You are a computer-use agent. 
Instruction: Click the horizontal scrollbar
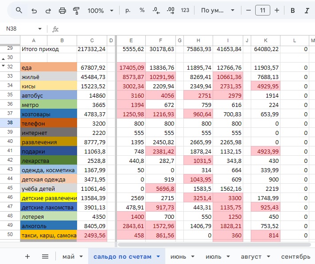[214, 244]
